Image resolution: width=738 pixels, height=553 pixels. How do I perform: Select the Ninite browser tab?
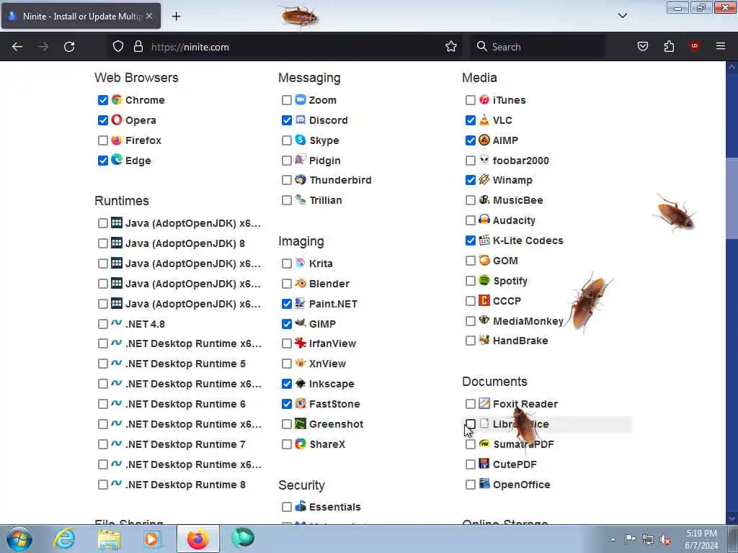(x=81, y=16)
